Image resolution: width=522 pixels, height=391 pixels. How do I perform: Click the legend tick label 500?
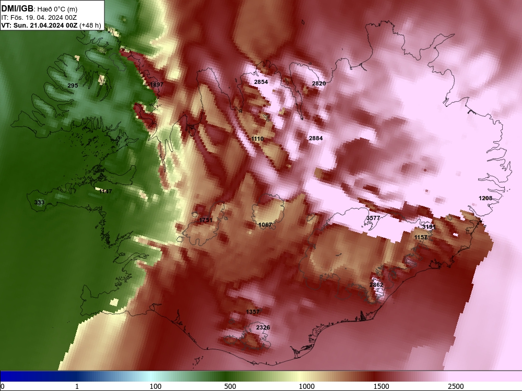pos(230,386)
